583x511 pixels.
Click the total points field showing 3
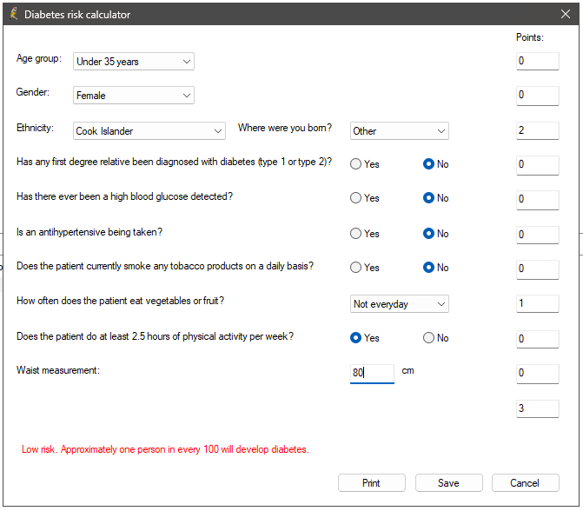[x=537, y=408]
